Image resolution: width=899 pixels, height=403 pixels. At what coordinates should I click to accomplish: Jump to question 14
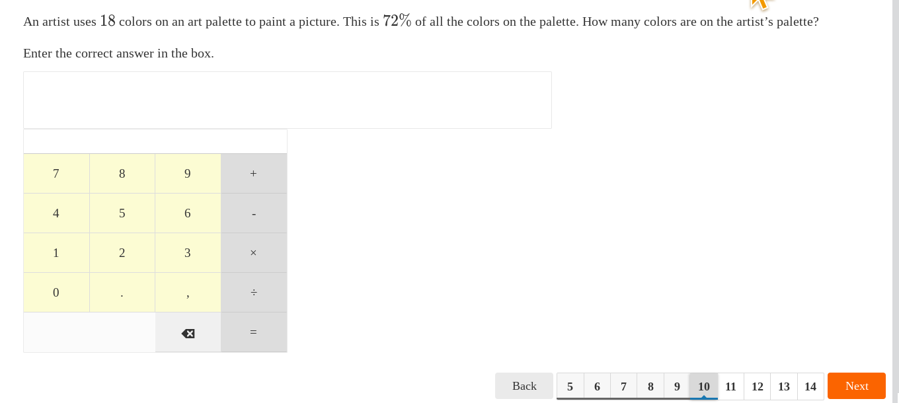pyautogui.click(x=810, y=386)
